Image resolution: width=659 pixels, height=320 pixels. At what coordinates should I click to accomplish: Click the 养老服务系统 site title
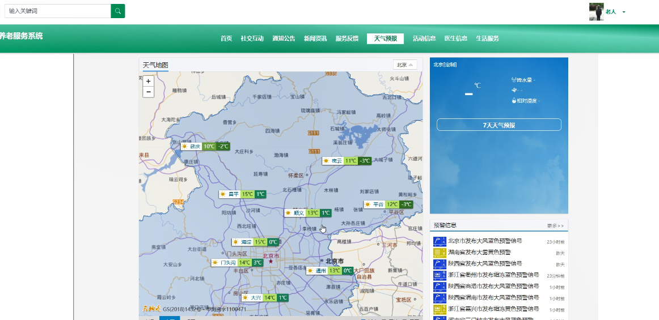(21, 36)
